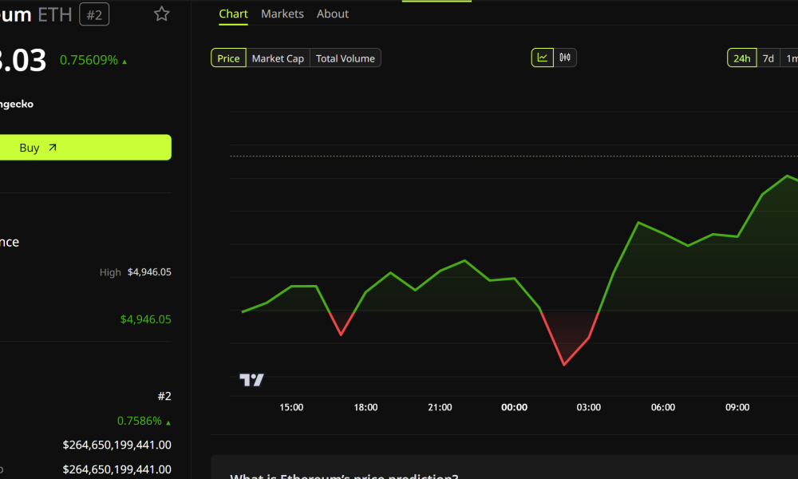Click the 15:00 label on time axis
This screenshot has width=798, height=479.
click(291, 407)
